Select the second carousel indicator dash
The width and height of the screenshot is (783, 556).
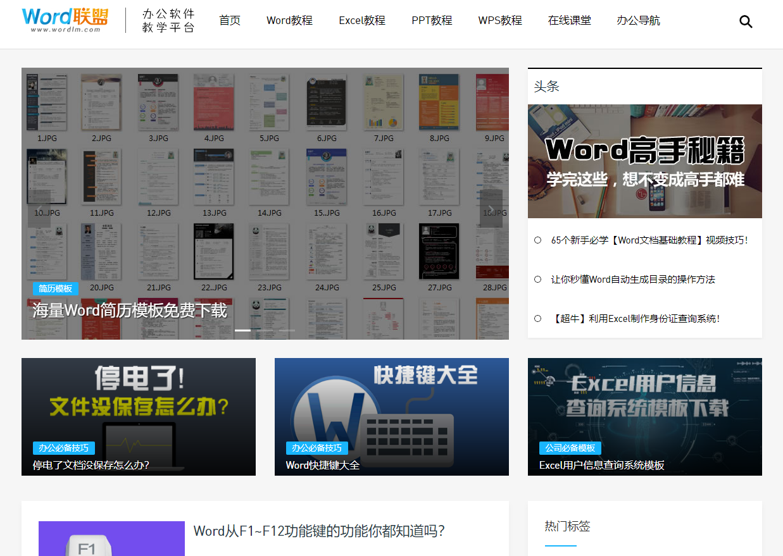tap(265, 330)
